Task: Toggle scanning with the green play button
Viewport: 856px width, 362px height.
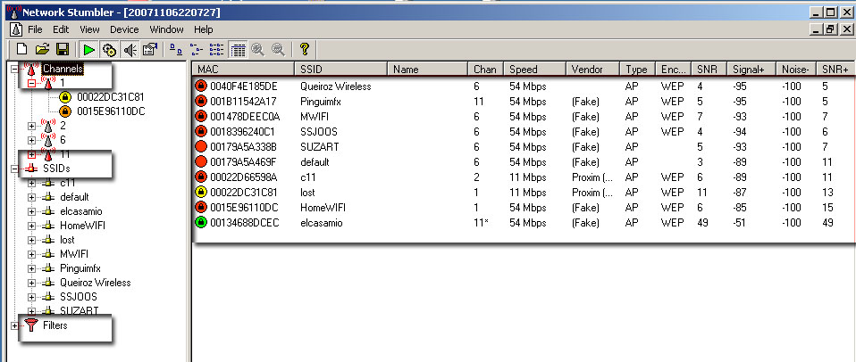Action: coord(89,50)
